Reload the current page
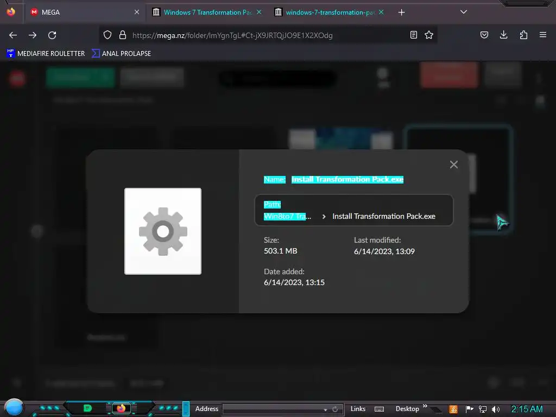This screenshot has height=417, width=556. pos(52,35)
